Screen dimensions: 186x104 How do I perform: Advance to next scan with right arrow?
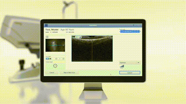pos(140,31)
